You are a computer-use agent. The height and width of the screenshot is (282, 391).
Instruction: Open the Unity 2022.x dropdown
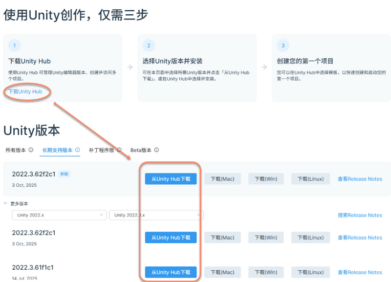tap(59, 215)
